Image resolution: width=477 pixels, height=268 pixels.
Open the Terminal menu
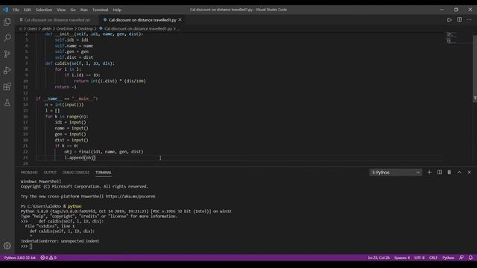[101, 10]
